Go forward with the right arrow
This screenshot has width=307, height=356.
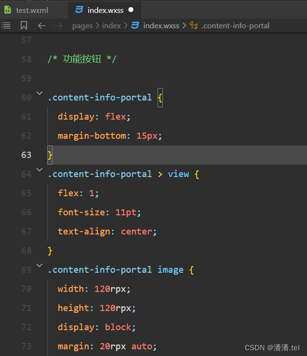[x=58, y=26]
